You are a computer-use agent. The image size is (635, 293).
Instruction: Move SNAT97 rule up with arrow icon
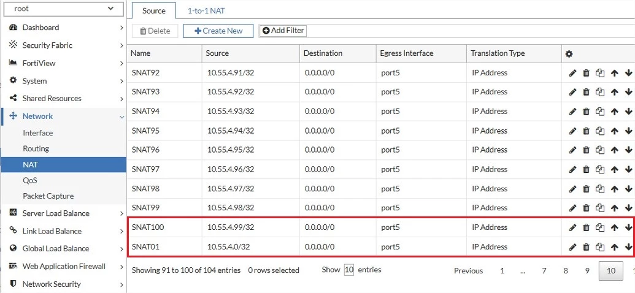coord(614,169)
